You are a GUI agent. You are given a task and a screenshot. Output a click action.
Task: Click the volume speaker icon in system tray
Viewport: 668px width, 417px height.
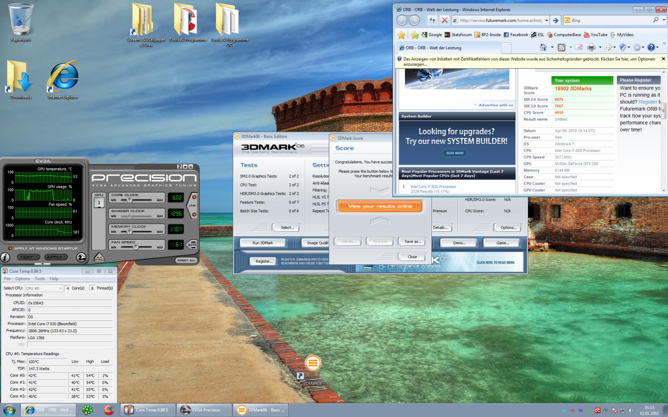[x=631, y=410]
